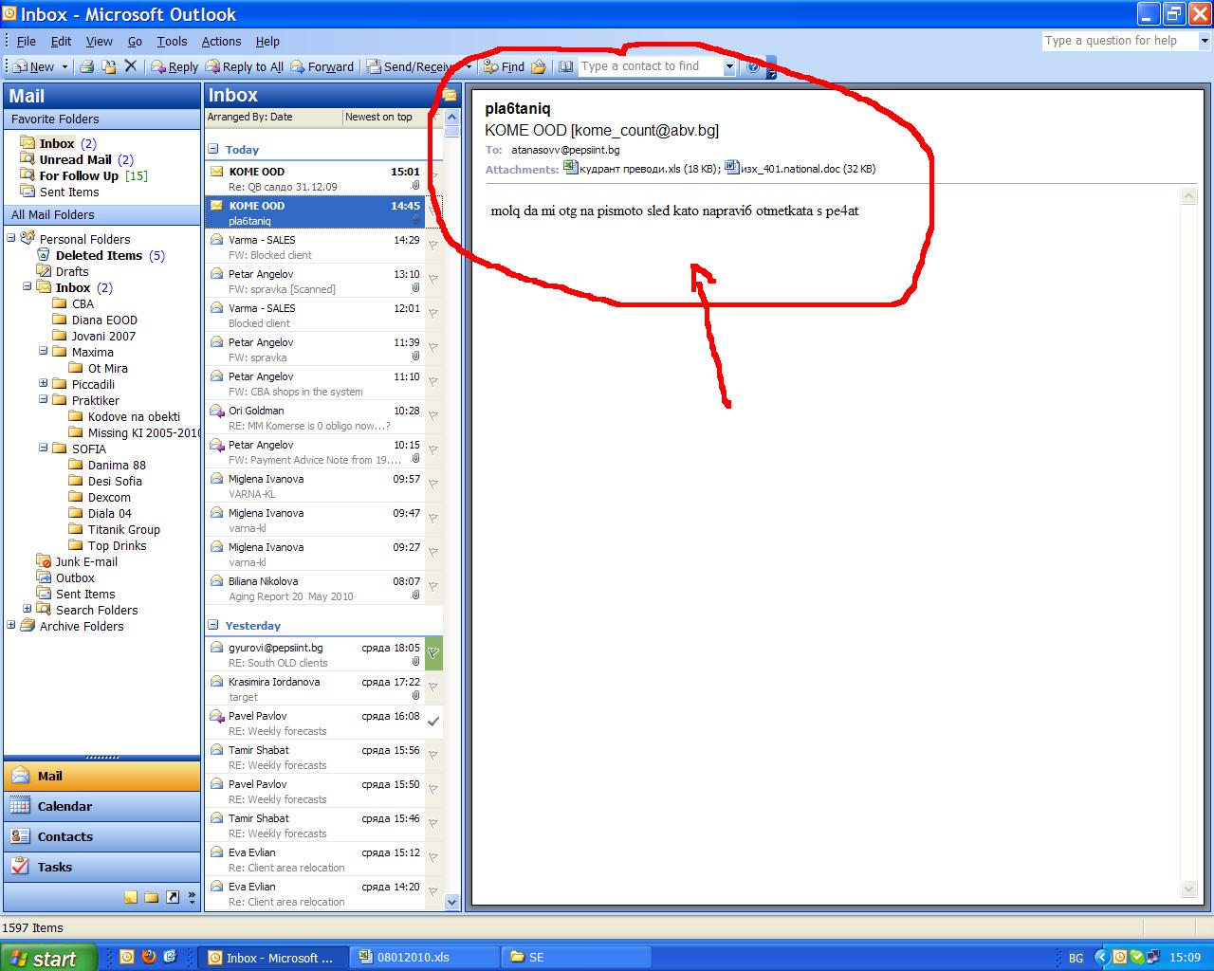The image size is (1214, 971).
Task: Delete the message using the X icon
Action: click(x=131, y=66)
